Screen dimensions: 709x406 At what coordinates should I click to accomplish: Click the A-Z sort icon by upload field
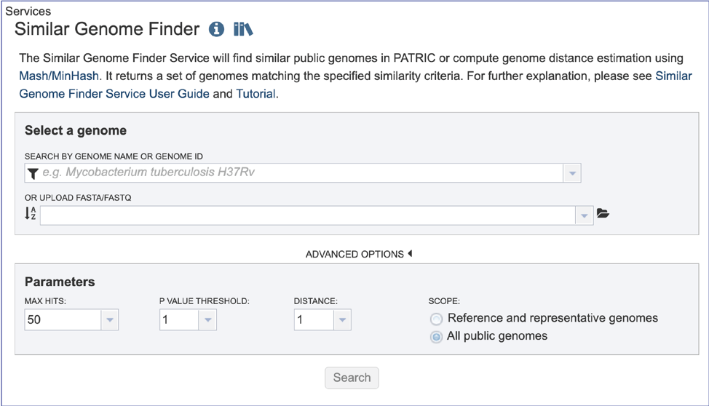point(31,213)
